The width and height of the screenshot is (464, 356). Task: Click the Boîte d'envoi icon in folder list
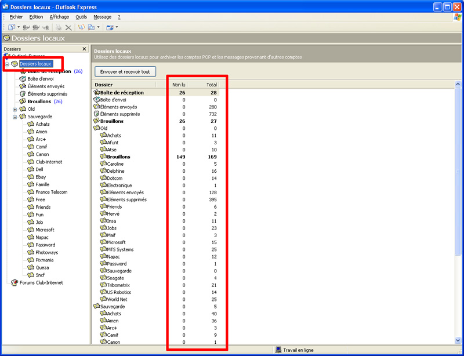pyautogui.click(x=96, y=100)
